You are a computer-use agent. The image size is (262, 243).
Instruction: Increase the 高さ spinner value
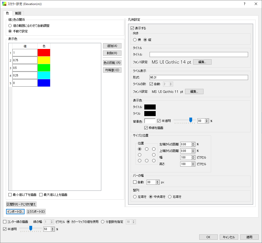coord(193,163)
